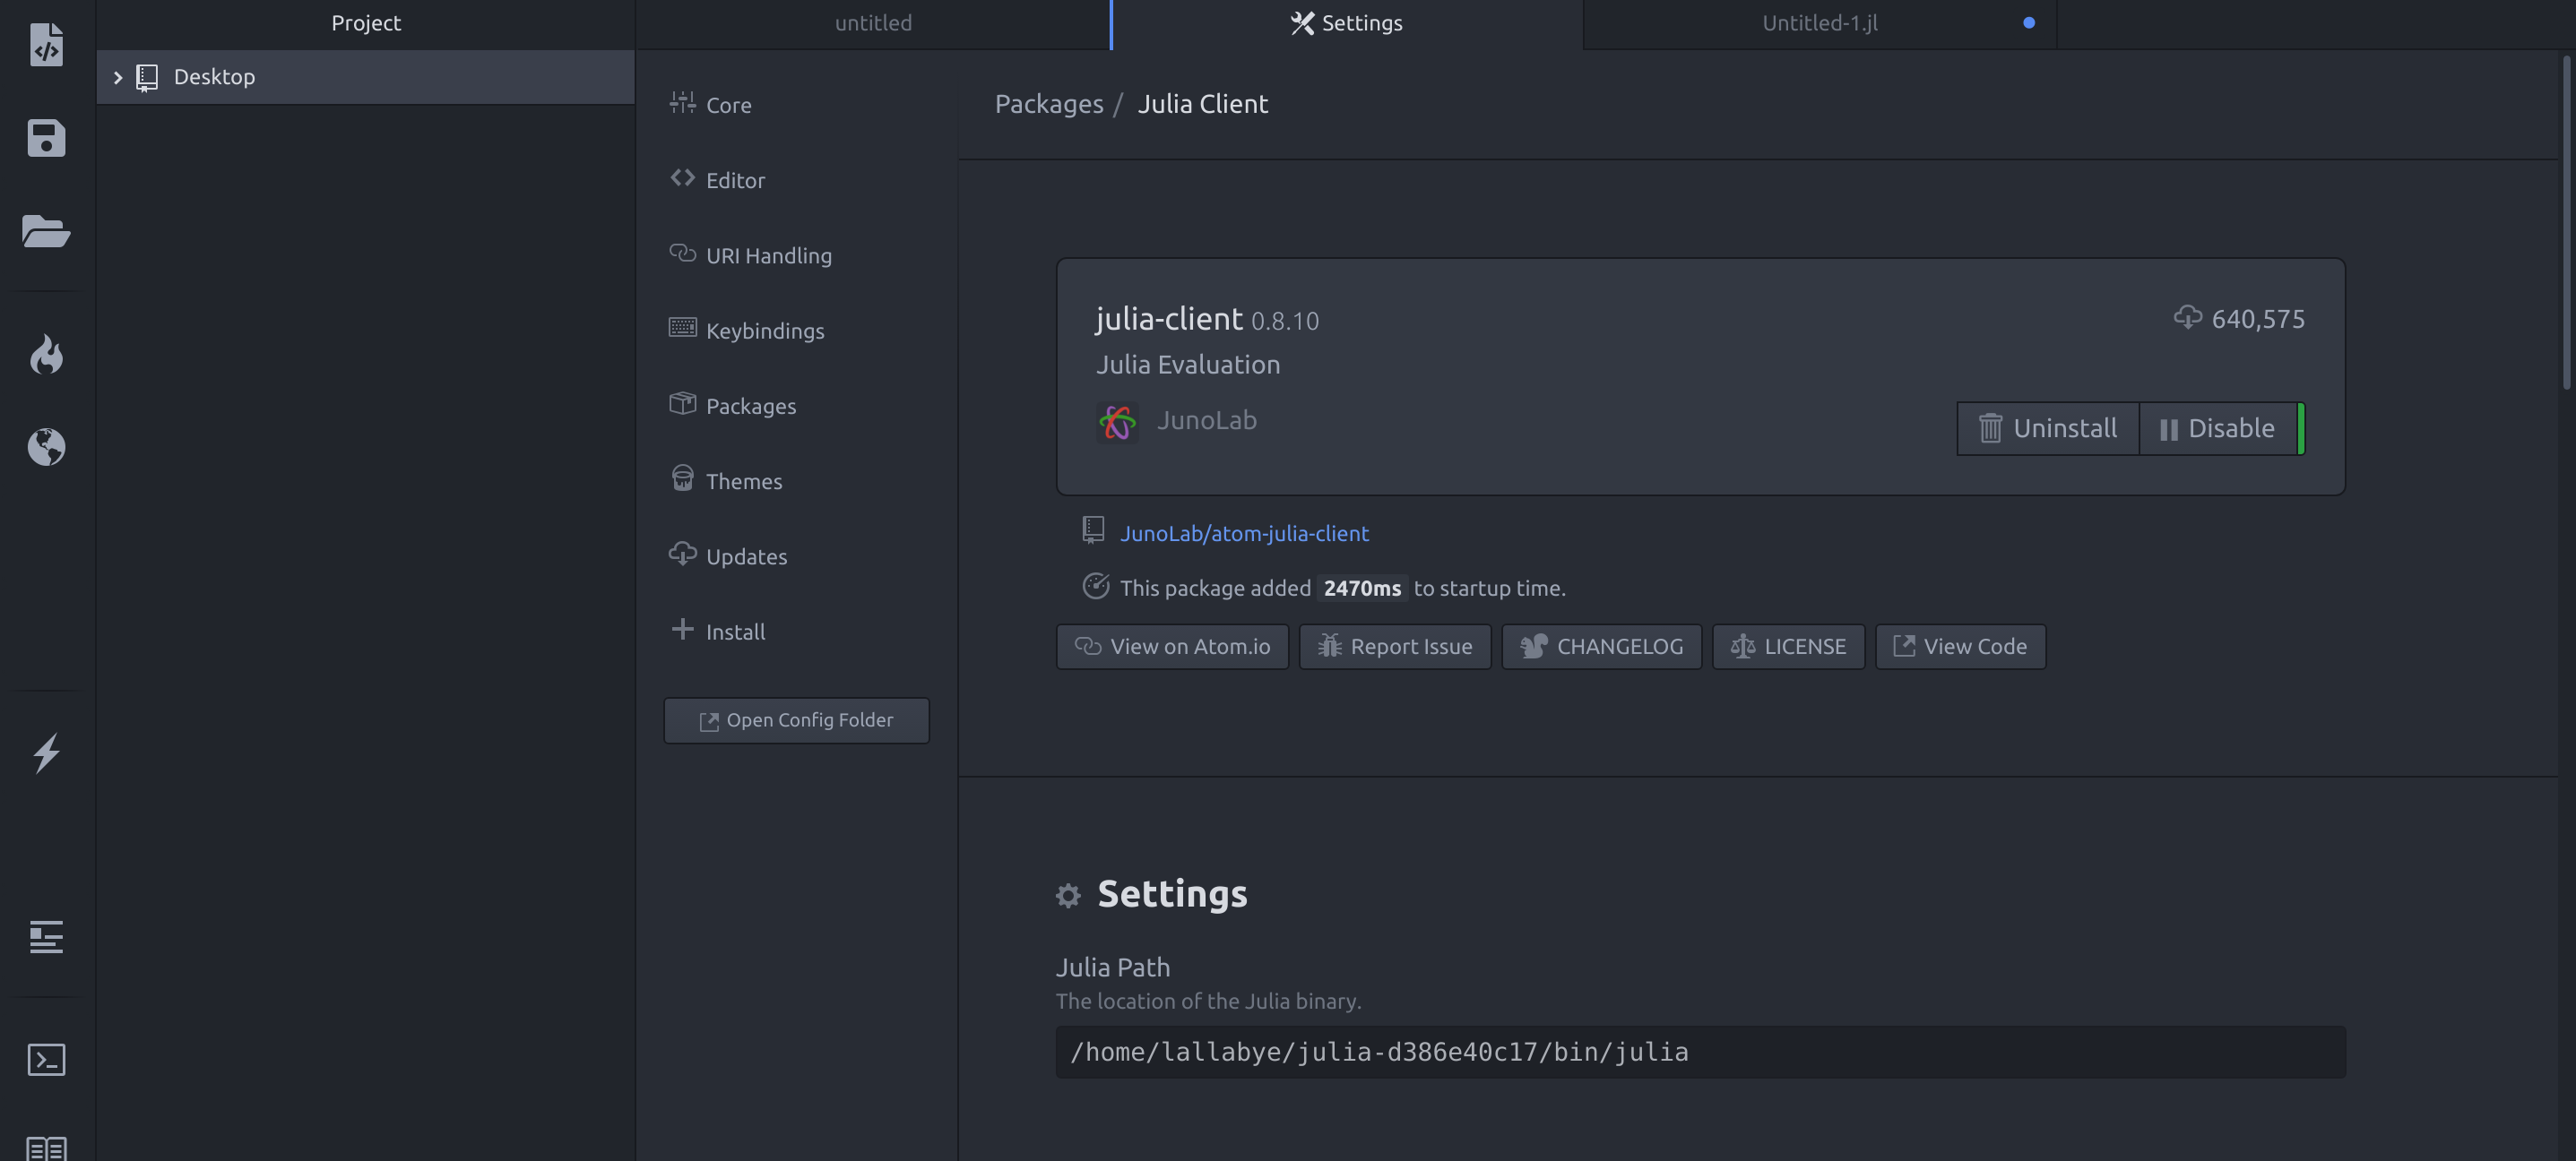Screen dimensions: 2576x1161
Task: Click the new file icon in toolbar
Action: tap(46, 45)
